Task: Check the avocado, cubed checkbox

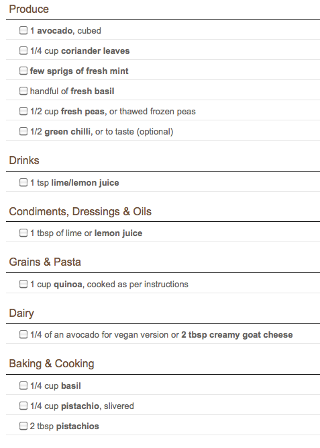Action: (23, 30)
